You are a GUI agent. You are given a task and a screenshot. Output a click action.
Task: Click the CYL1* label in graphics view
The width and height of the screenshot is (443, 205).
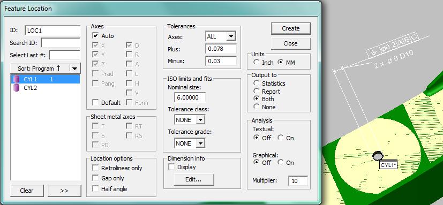388,165
